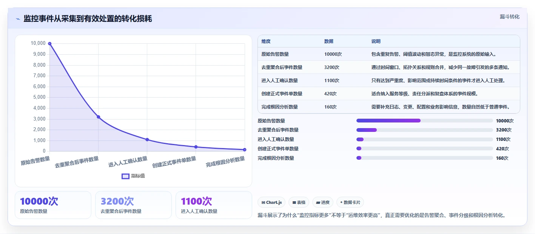This screenshot has height=234, width=535.
Task: Click the x-axis label 进入人工确认数量
Action: pos(128,162)
